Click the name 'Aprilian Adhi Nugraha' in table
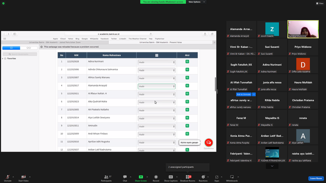Image resolution: width=326 pixels, height=183 pixels. 99,141
